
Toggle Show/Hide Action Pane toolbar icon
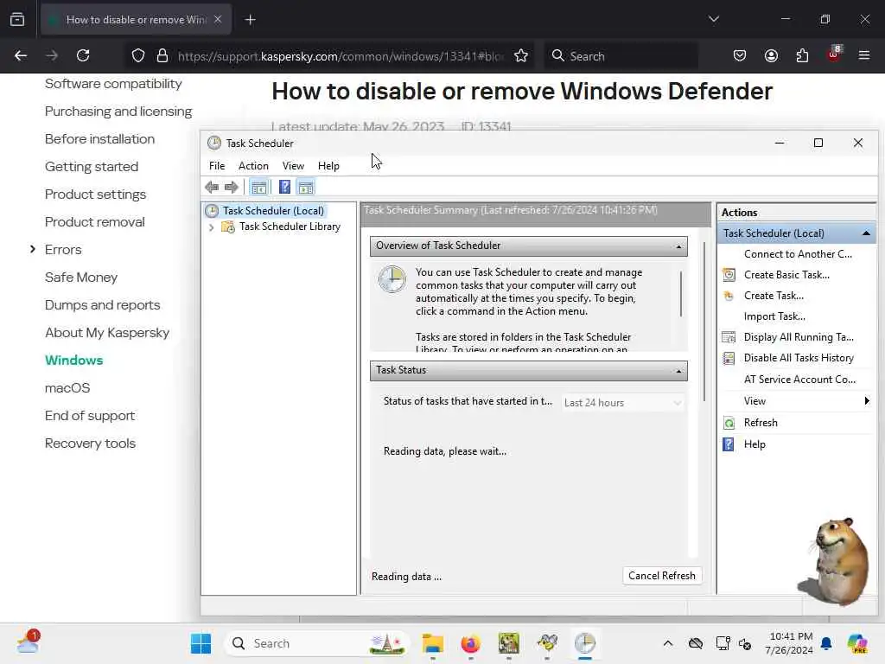(x=306, y=187)
